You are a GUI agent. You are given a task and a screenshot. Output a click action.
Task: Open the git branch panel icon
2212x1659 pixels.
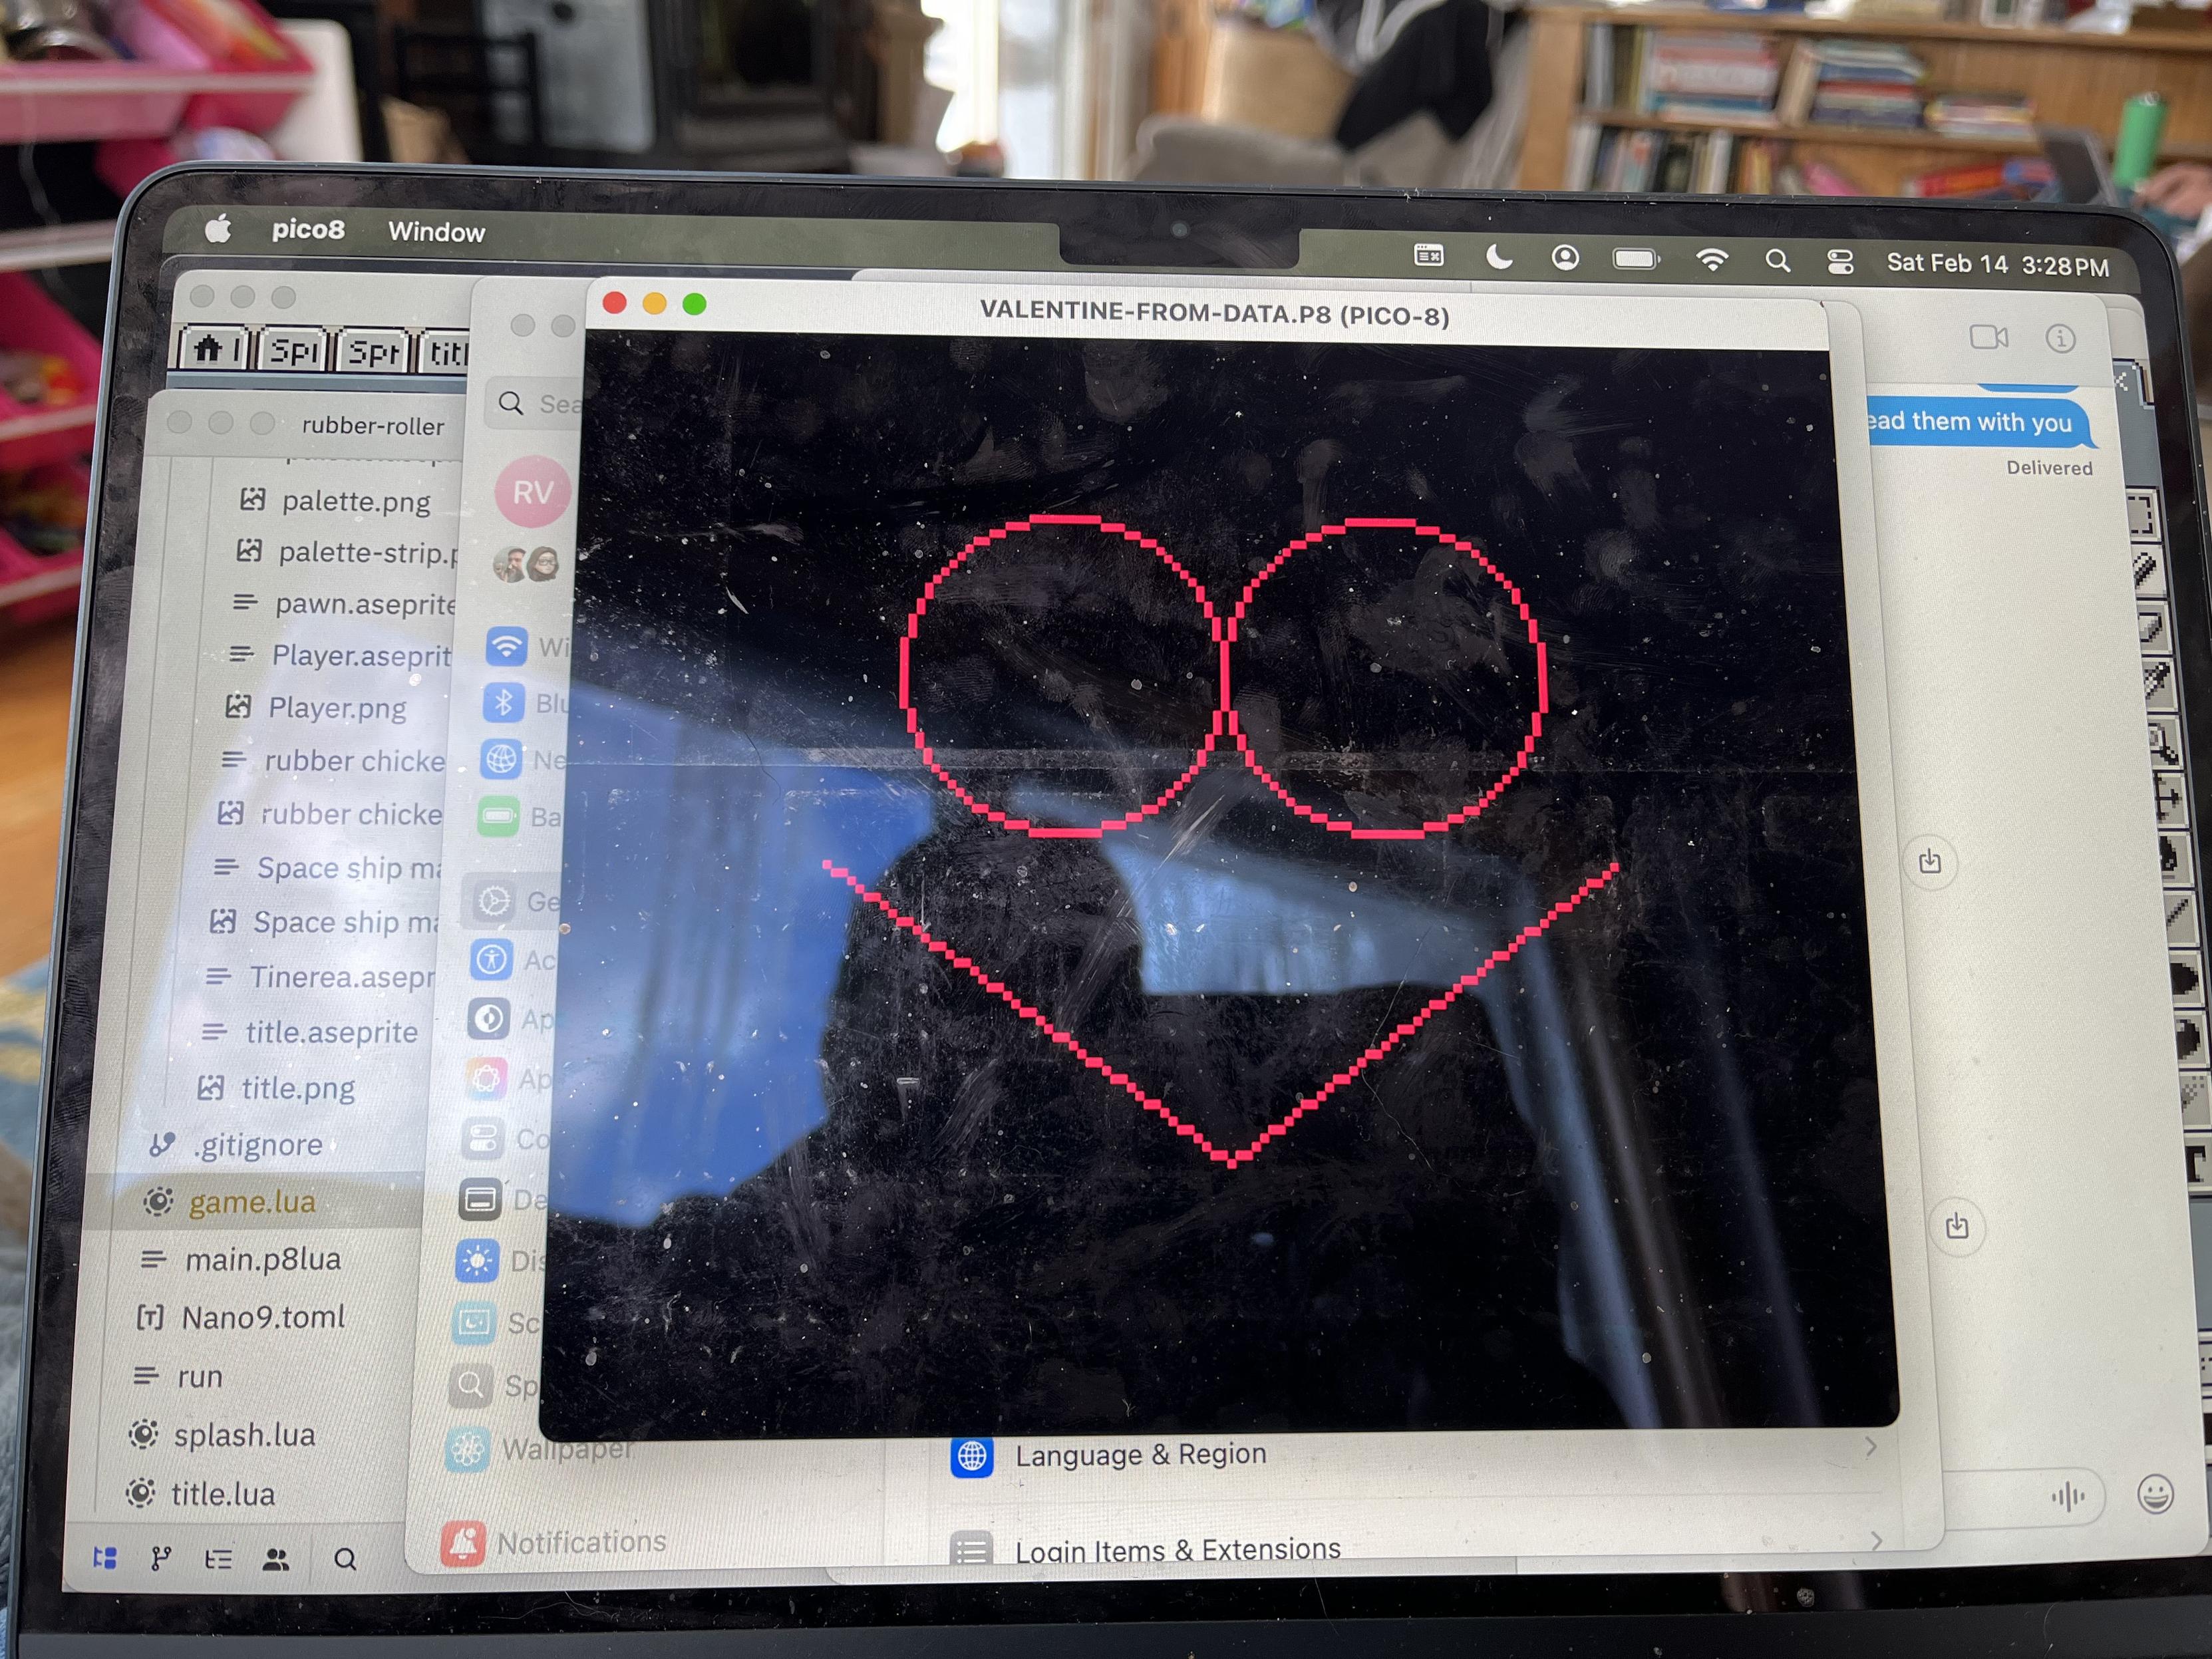click(x=161, y=1558)
